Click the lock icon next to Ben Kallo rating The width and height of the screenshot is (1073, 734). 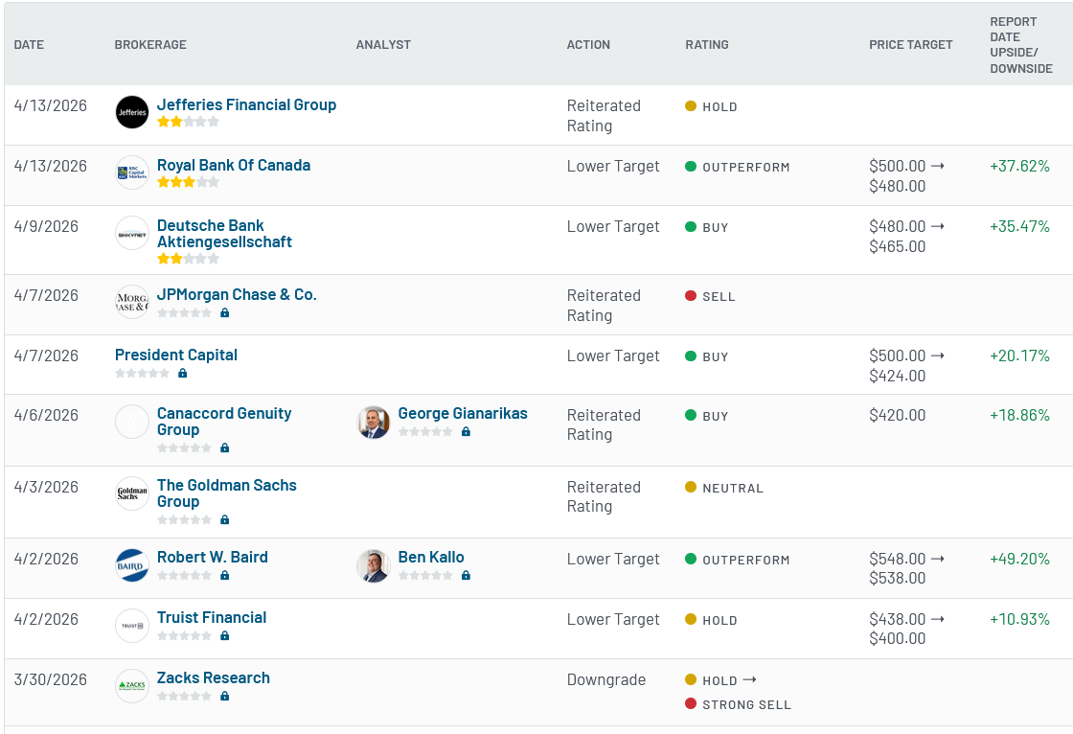[466, 576]
